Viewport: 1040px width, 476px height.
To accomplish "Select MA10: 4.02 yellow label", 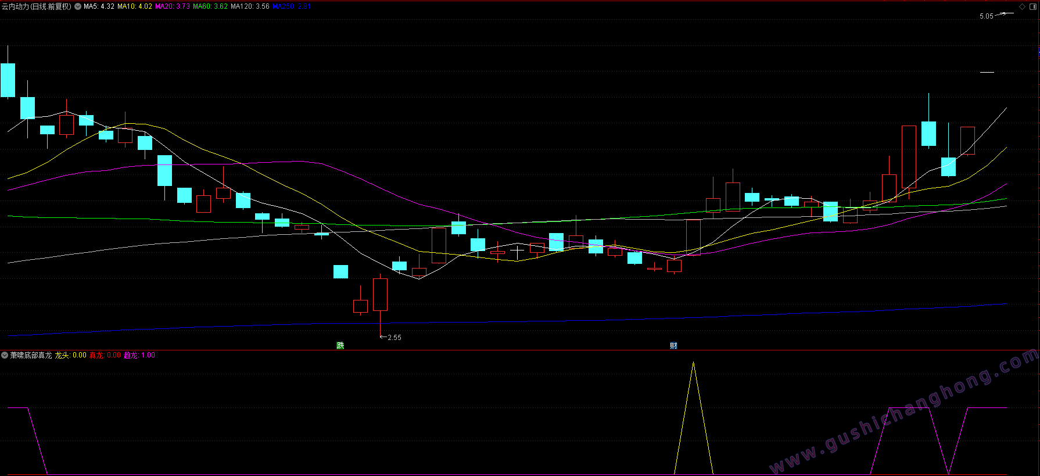I will click(x=135, y=6).
